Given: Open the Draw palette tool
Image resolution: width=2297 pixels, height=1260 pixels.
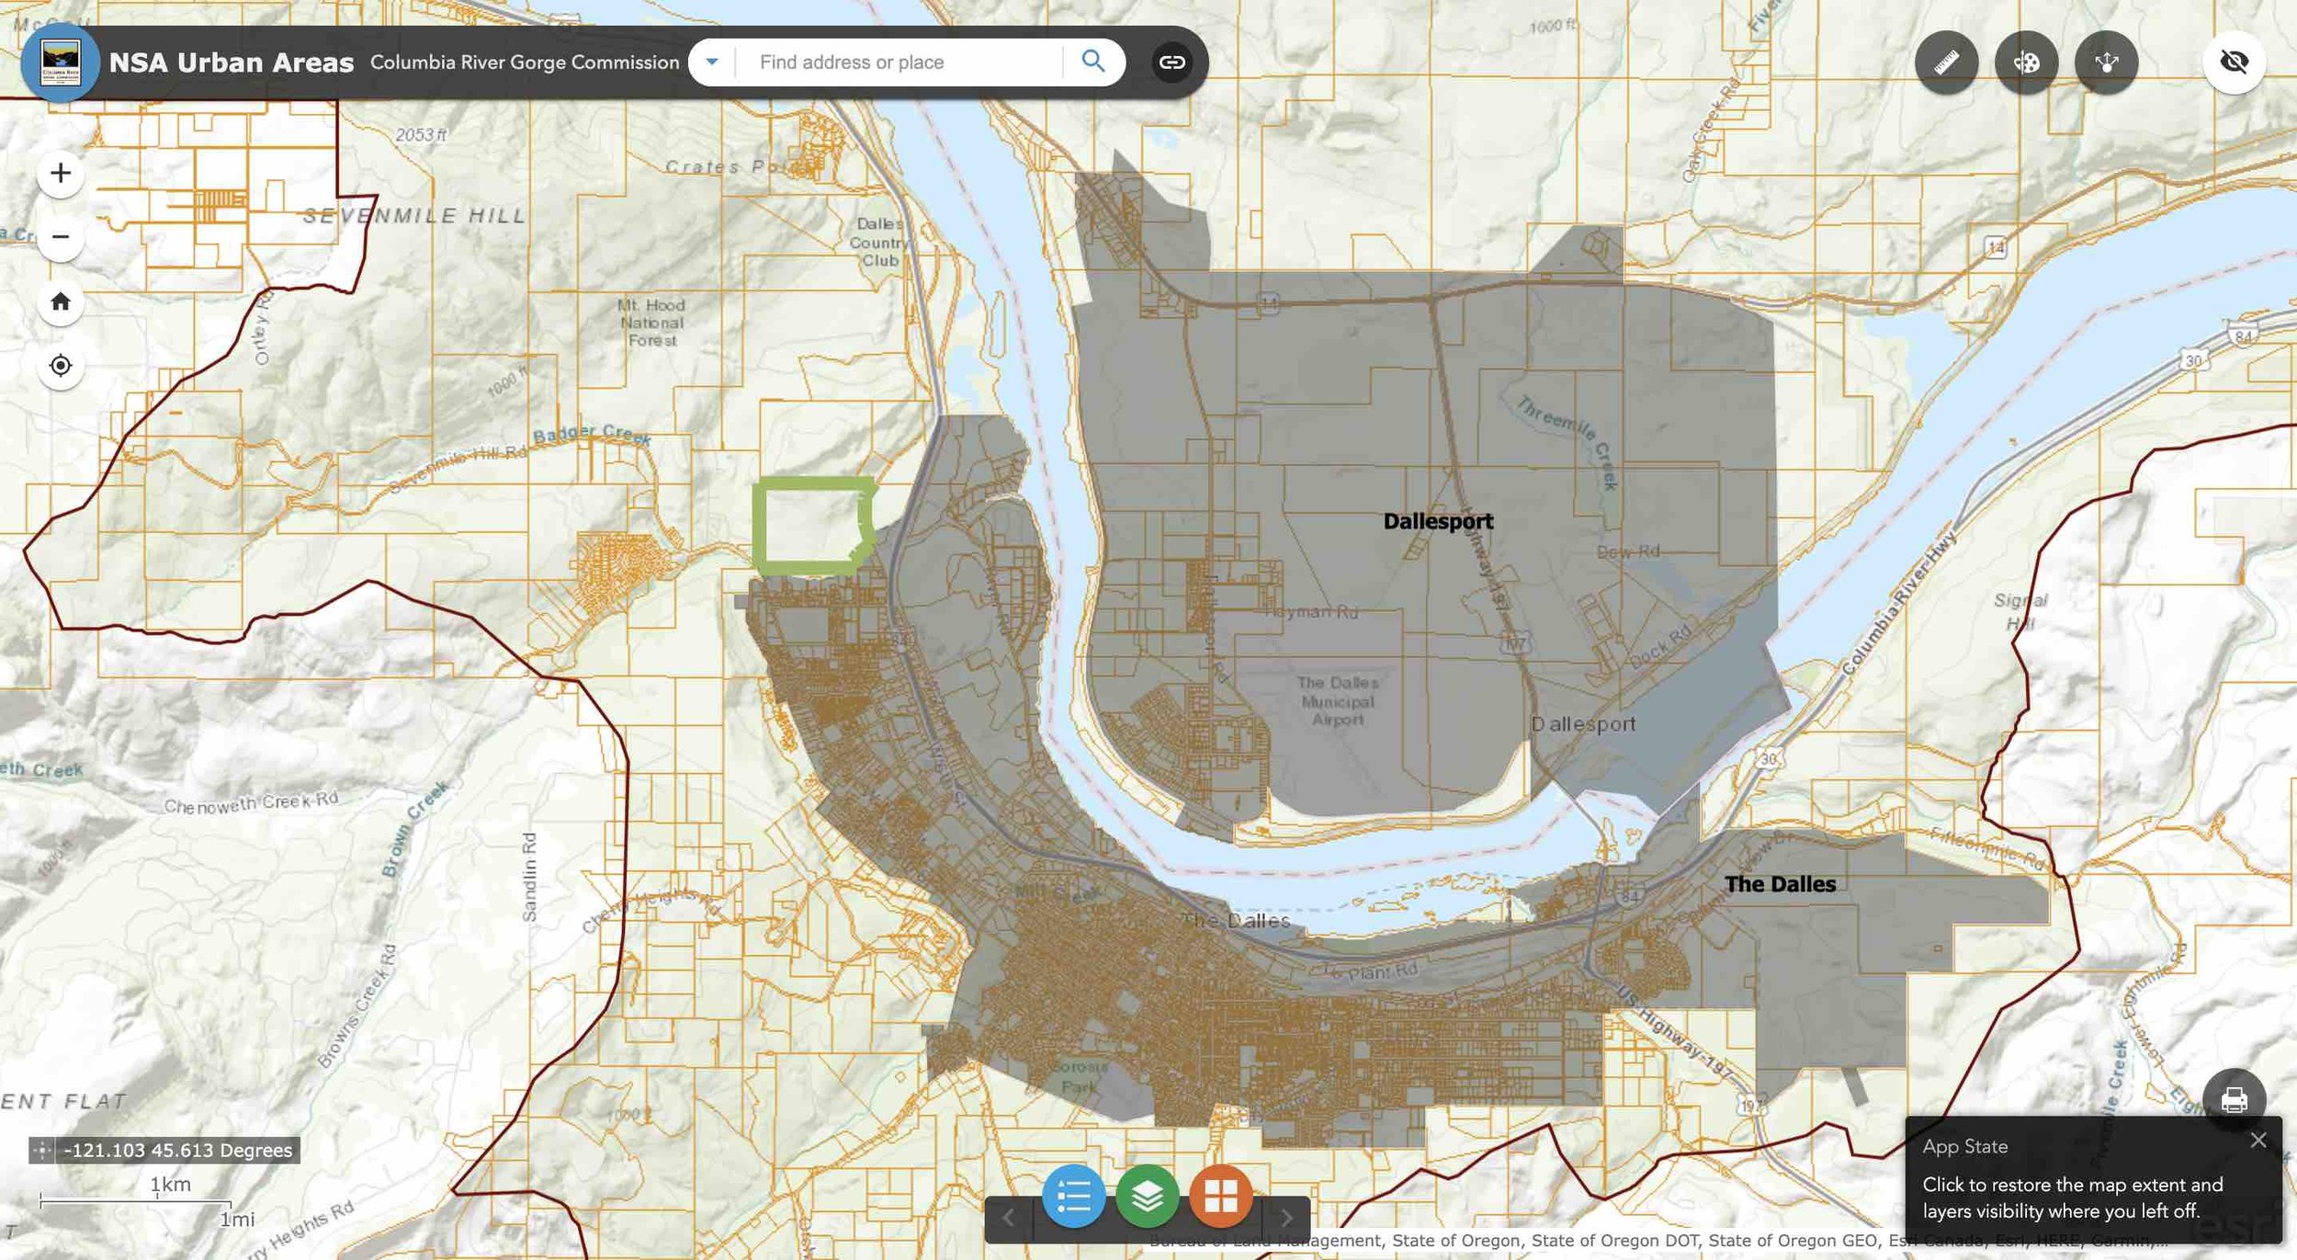Looking at the screenshot, I should coord(2026,62).
